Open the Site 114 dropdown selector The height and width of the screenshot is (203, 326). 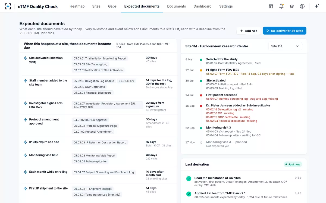point(285,46)
